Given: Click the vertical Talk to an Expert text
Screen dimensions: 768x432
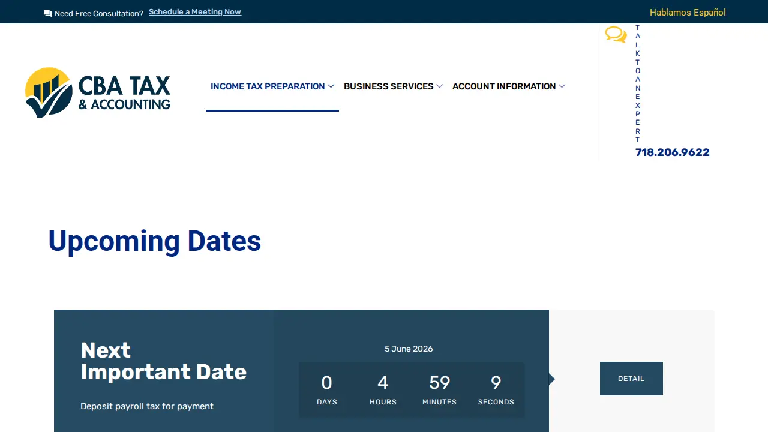Looking at the screenshot, I should pos(638,84).
